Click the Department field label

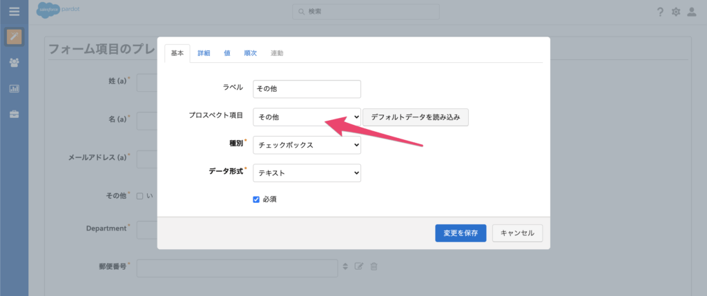106,228
